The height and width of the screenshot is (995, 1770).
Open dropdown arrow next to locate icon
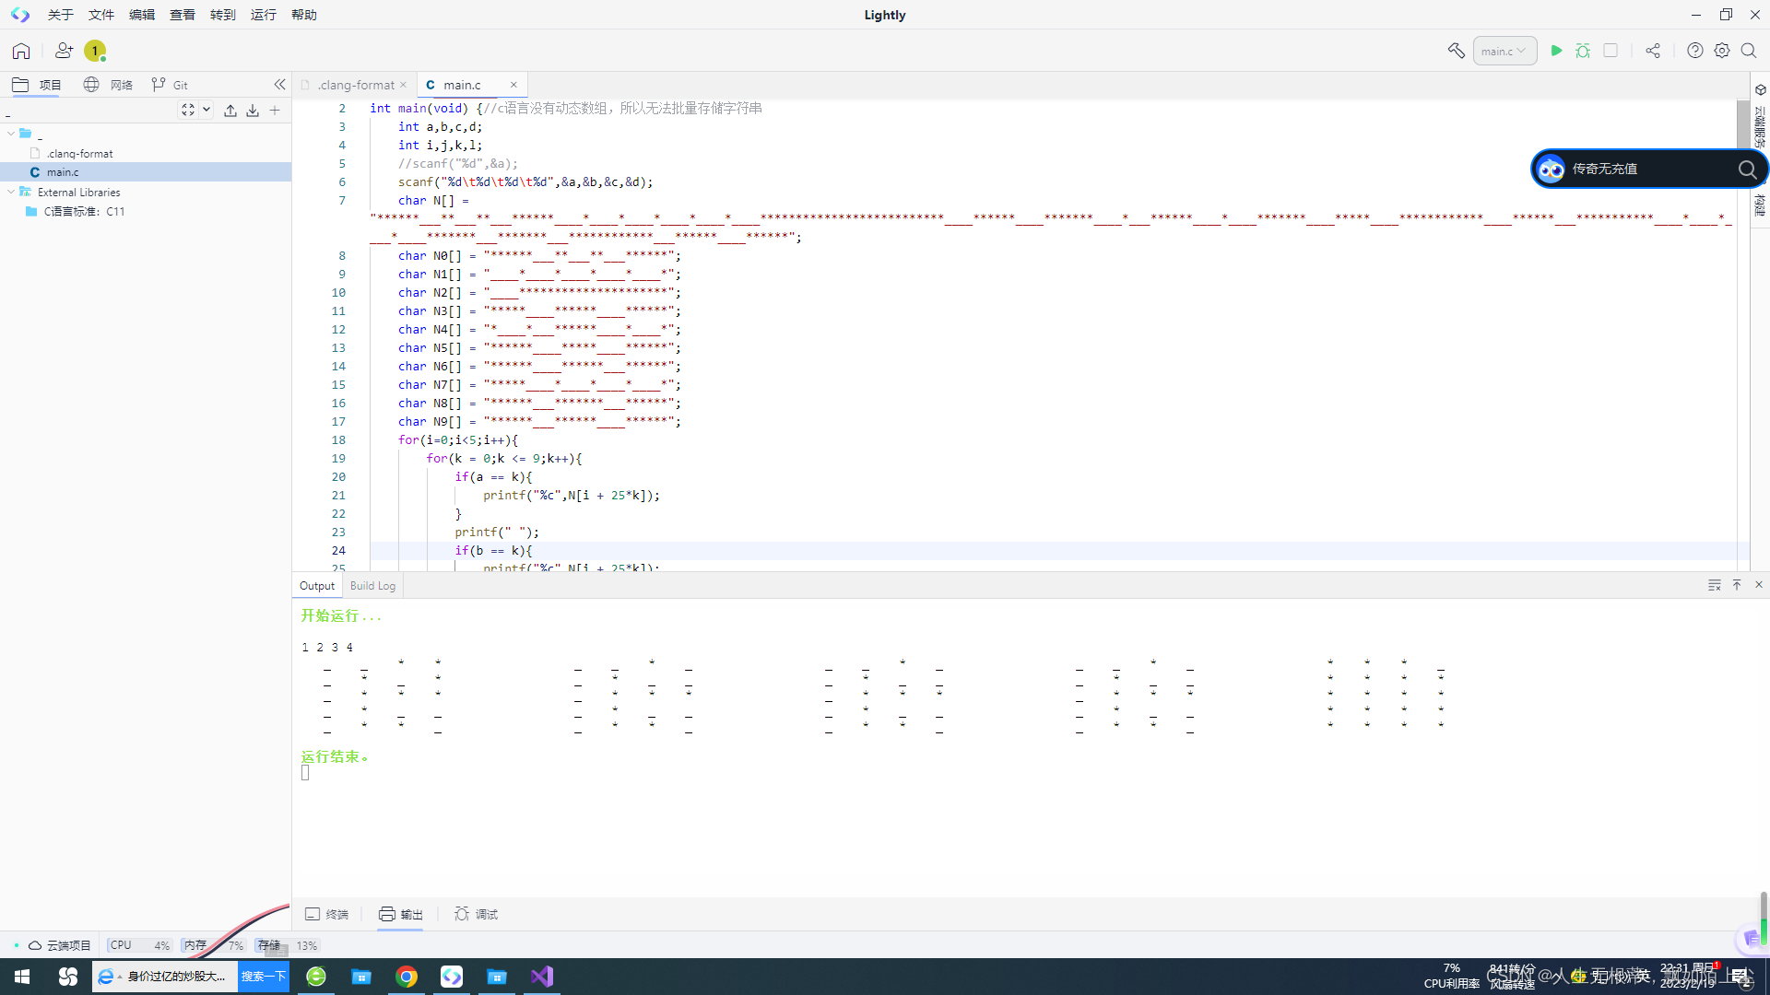(x=206, y=110)
